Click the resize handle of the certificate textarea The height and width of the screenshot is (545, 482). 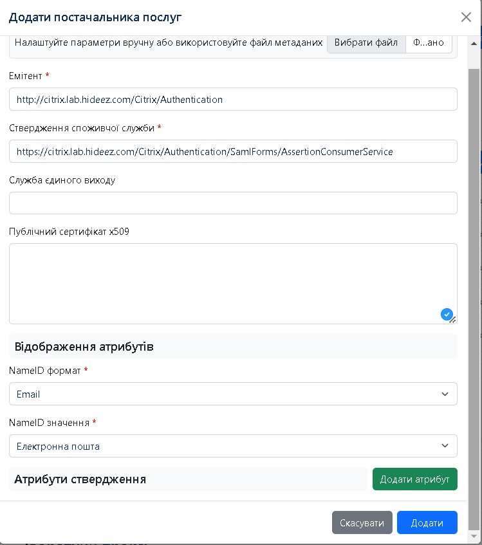453,320
